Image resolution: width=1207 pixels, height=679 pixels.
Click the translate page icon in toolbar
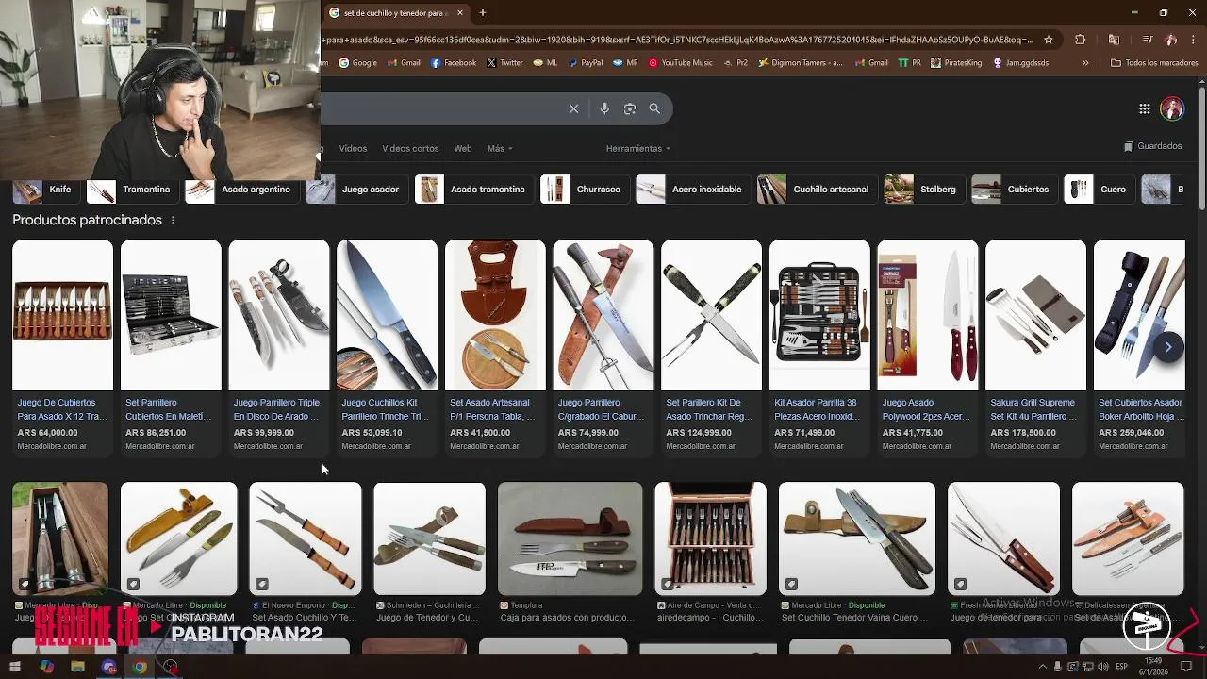click(1114, 40)
